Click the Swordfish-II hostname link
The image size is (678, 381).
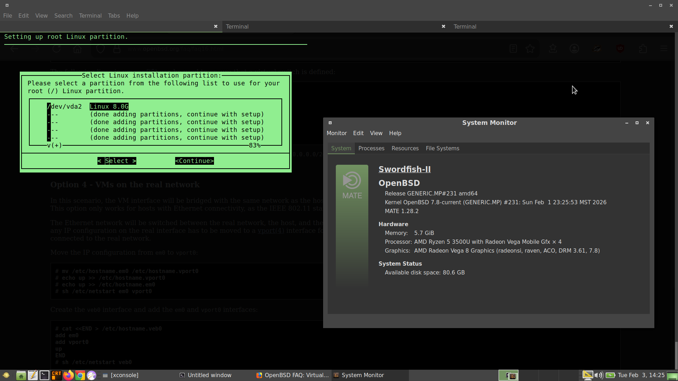pos(404,169)
